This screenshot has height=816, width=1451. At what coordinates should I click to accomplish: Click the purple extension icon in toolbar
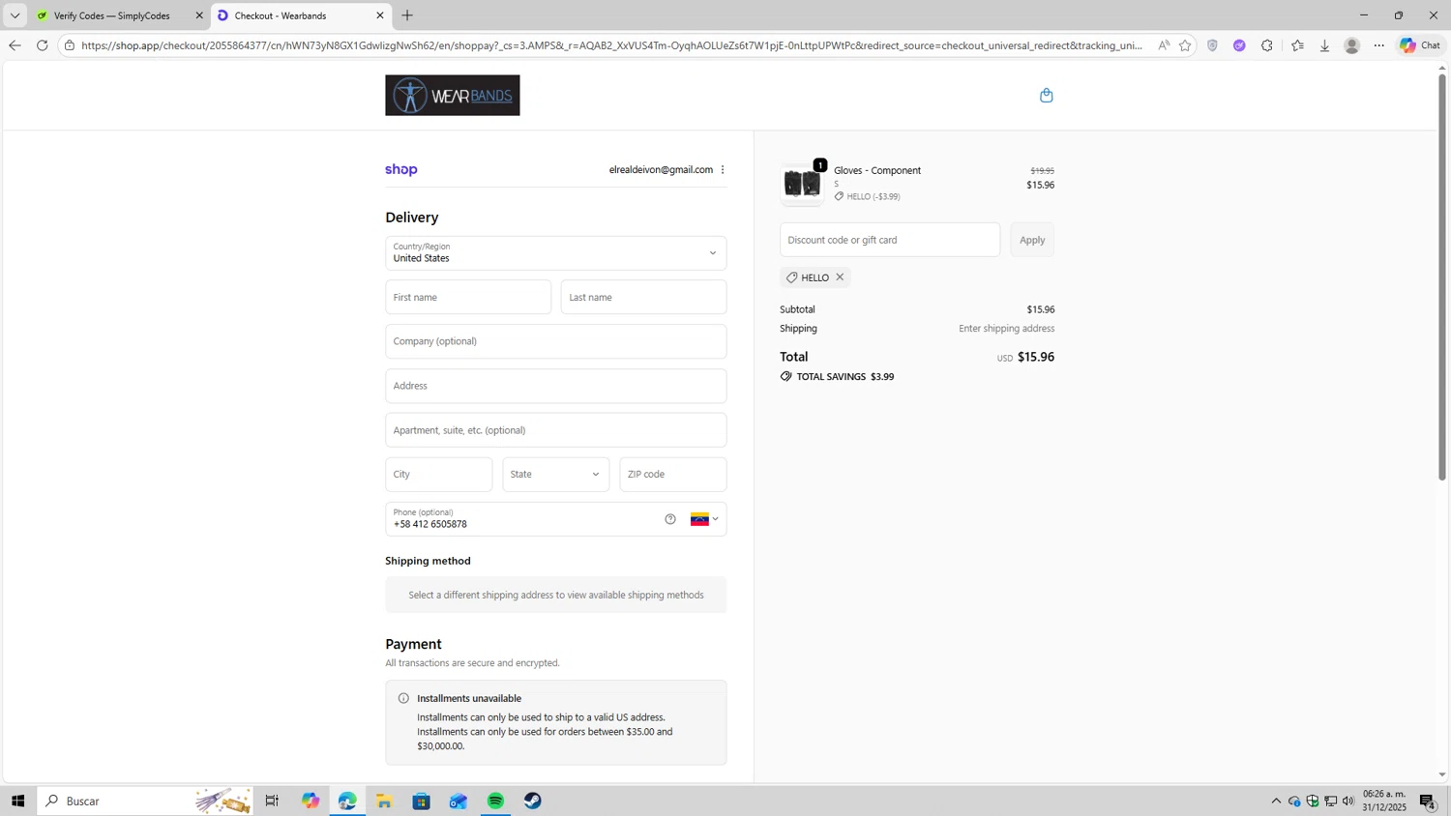point(1239,45)
